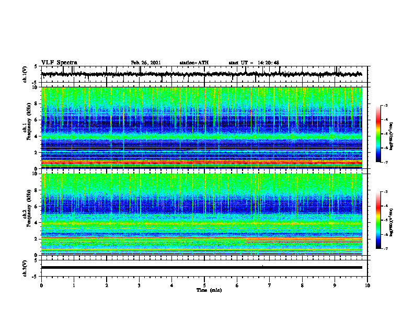
Task: Click the ch.1 colorbar top value "-3"
Action: pos(386,105)
